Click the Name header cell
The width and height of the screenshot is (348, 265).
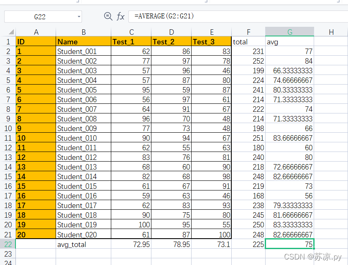[x=84, y=41]
